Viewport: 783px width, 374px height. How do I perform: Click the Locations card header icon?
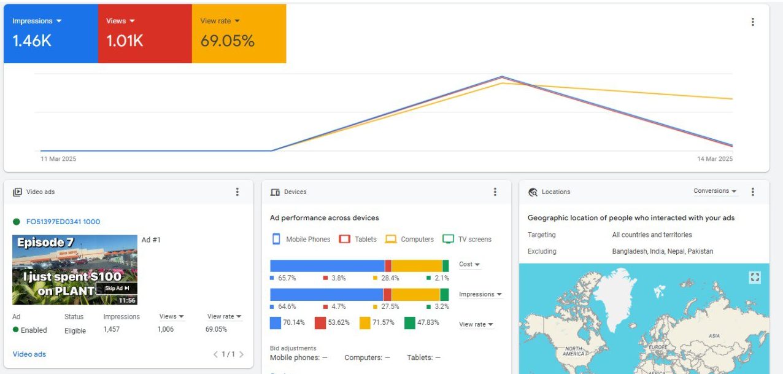click(x=533, y=192)
